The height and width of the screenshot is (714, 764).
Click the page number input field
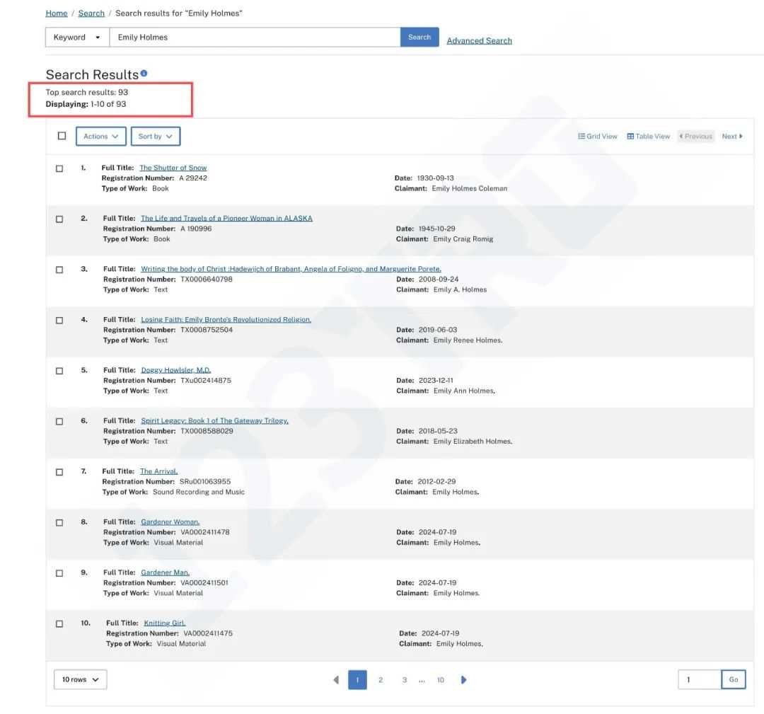point(699,679)
